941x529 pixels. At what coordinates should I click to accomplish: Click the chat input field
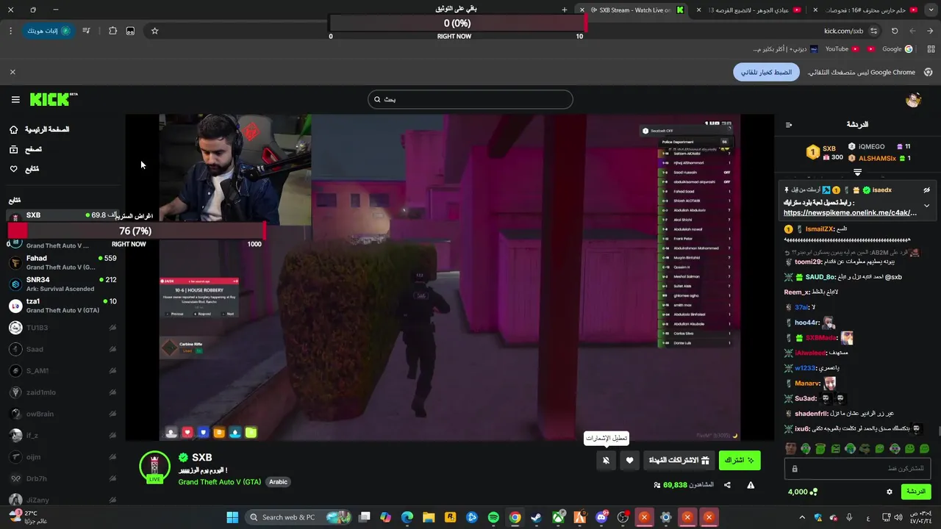(x=859, y=468)
